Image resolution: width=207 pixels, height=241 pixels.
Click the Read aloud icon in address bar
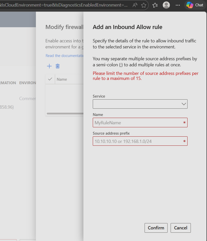(x=135, y=5)
